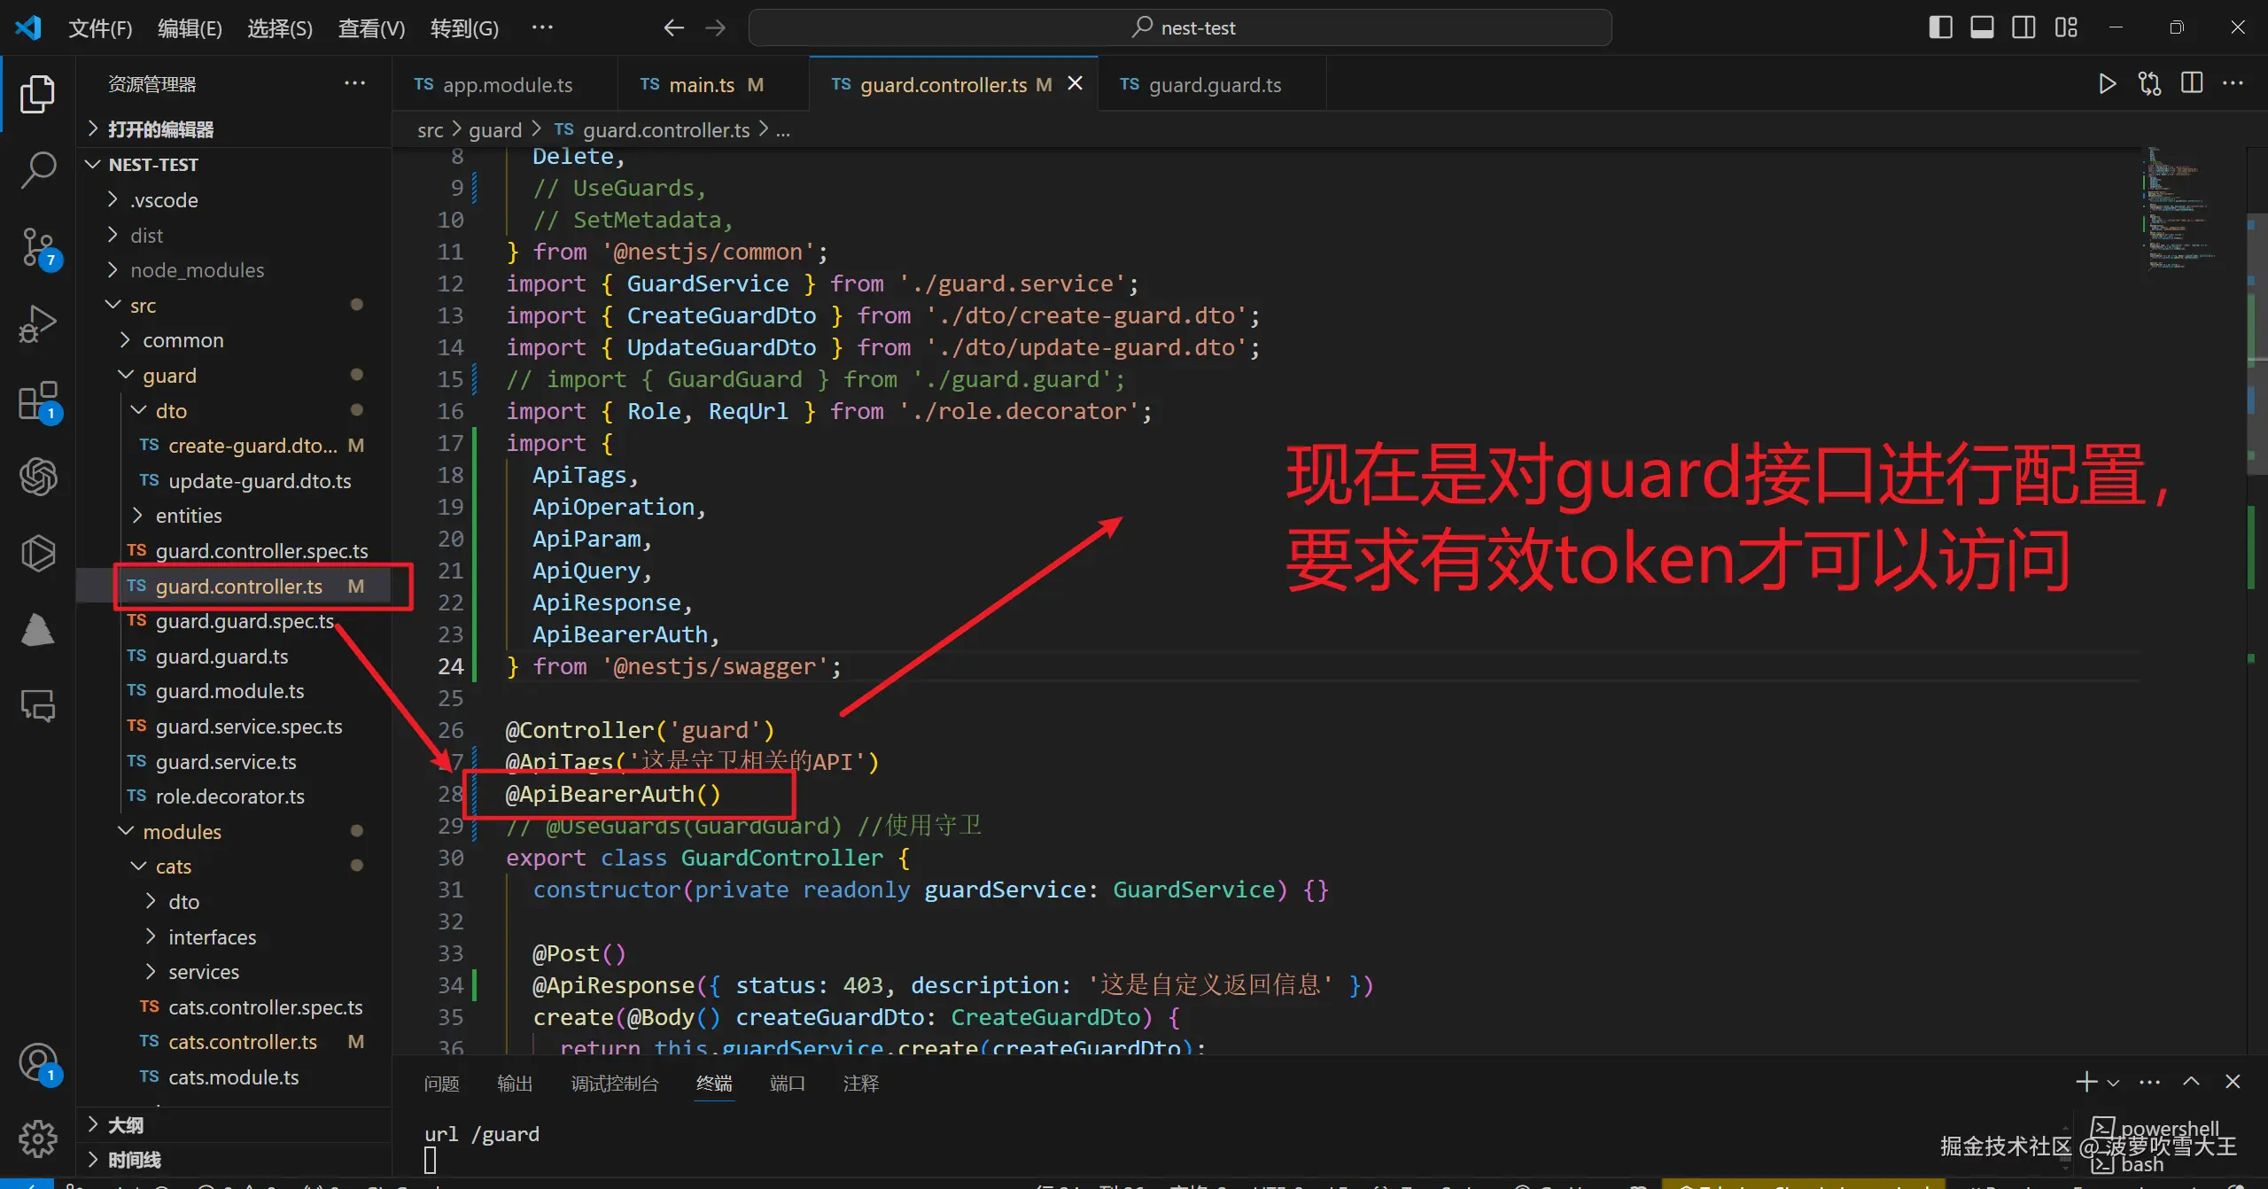Split the editor using the top-right icon
2268x1189 pixels.
2192,83
